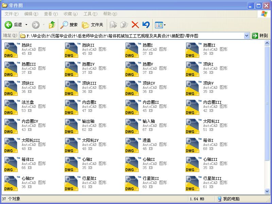Click the 行星架I file name
The image size is (272, 204).
click(x=89, y=178)
